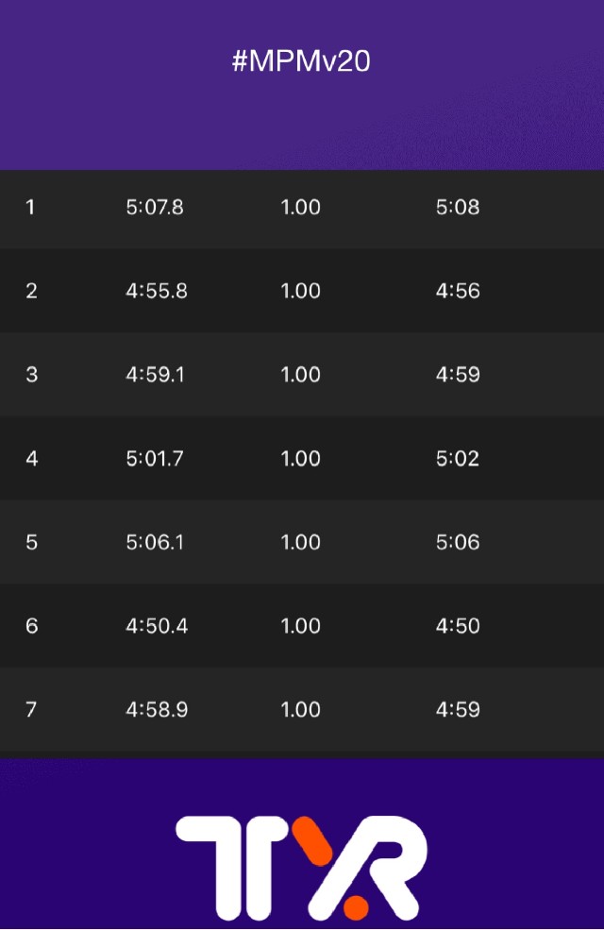Image resolution: width=604 pixels, height=930 pixels.
Task: Tap lap 2 split time 4:55.8
Action: tap(157, 291)
